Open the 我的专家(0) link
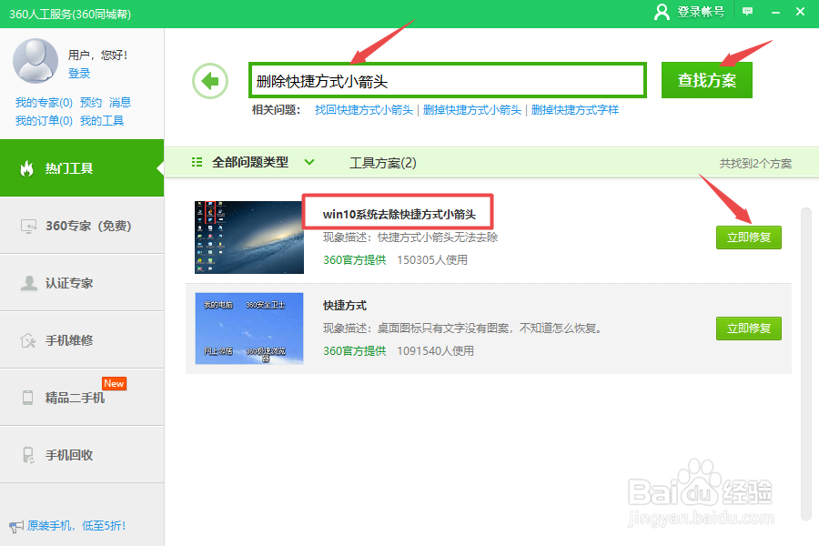This screenshot has width=819, height=546. [x=44, y=103]
